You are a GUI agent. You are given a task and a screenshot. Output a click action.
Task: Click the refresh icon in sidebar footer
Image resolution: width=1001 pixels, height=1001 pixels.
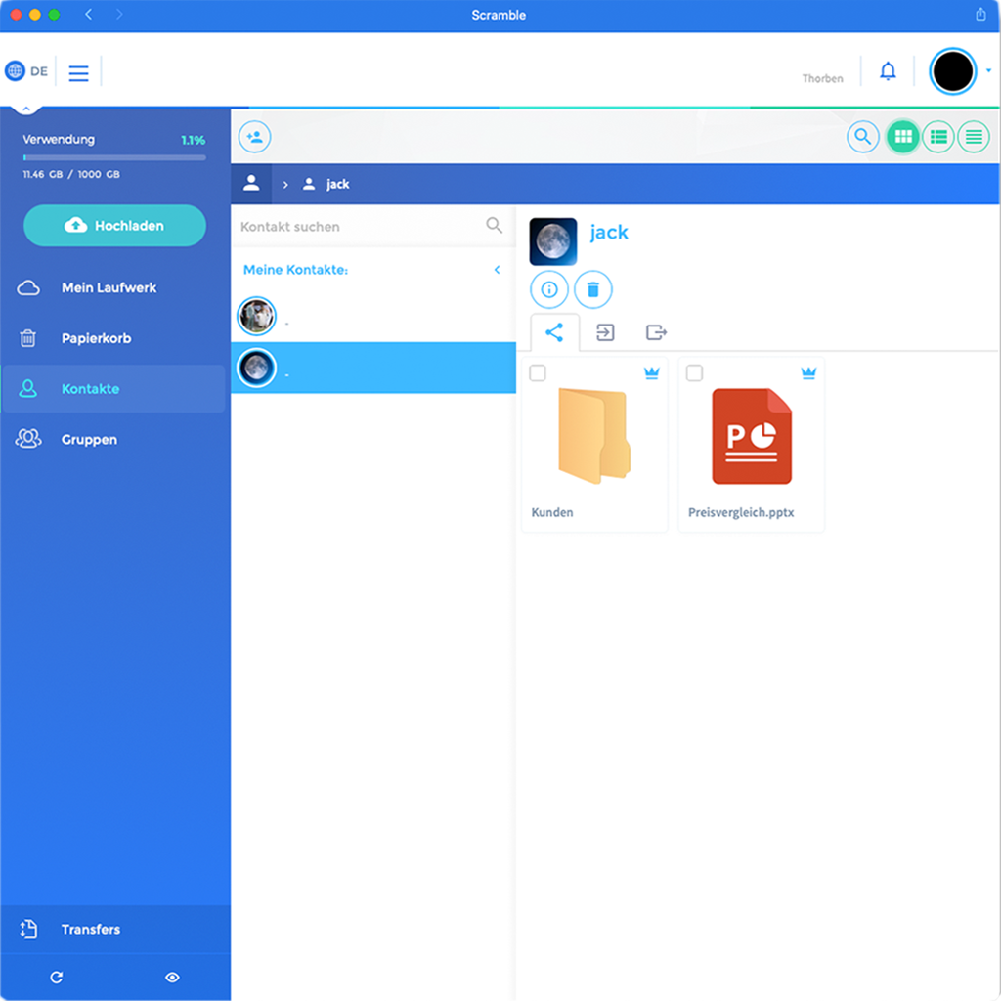click(x=56, y=977)
